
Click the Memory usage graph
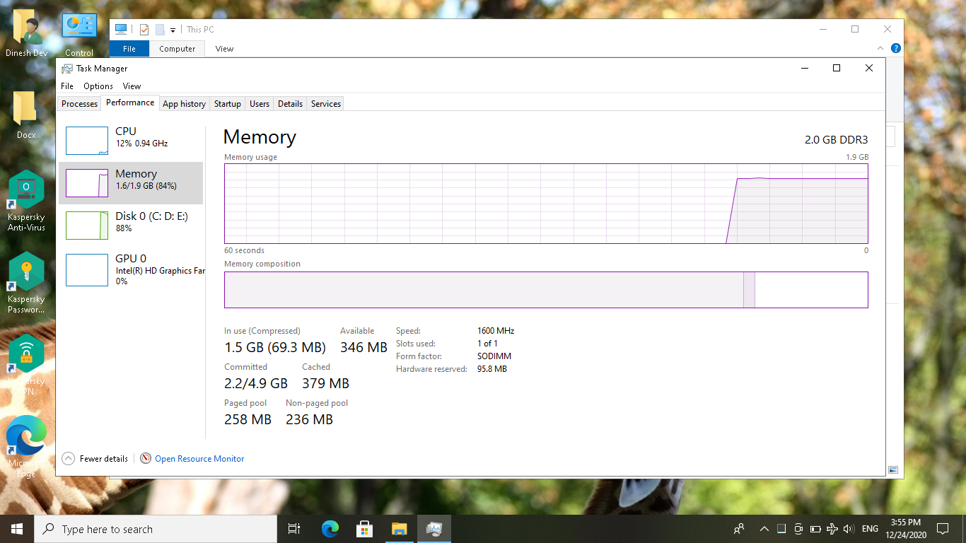tap(546, 204)
